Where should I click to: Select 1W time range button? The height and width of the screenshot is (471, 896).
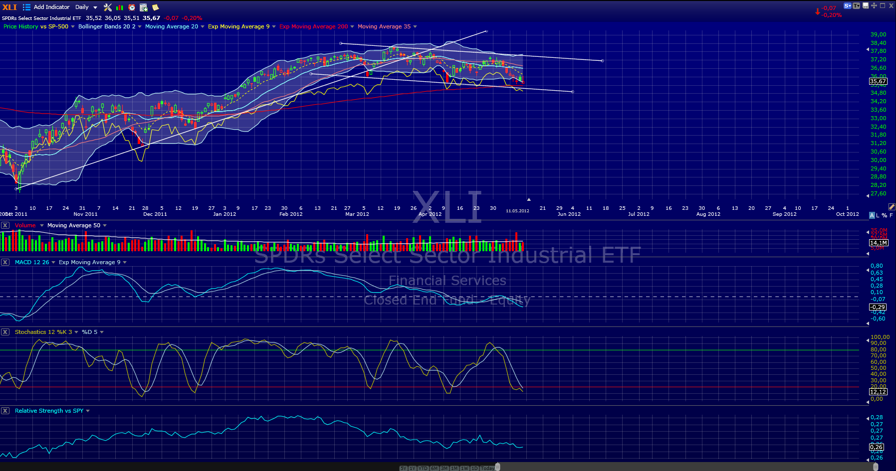[464, 469]
